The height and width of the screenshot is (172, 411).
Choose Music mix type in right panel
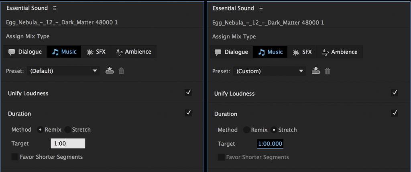point(270,52)
